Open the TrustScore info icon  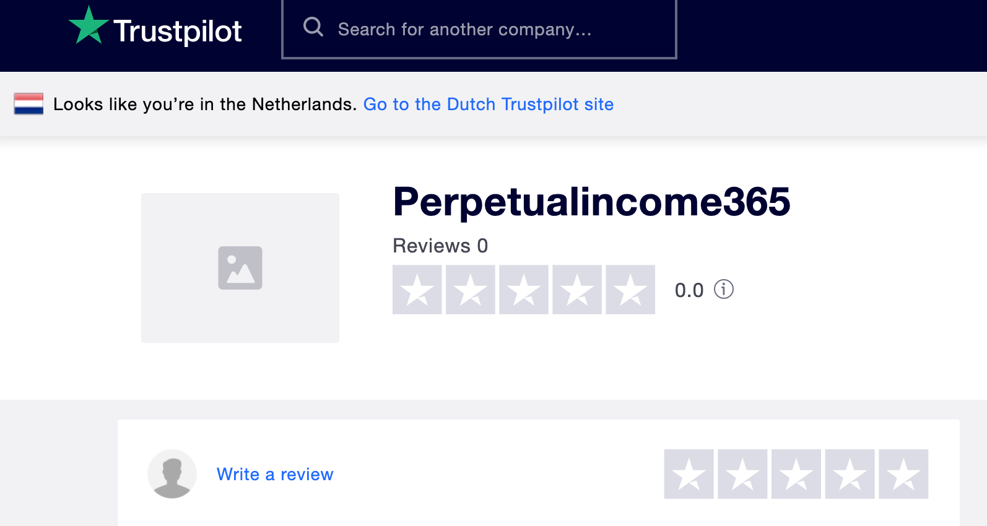[x=724, y=289]
